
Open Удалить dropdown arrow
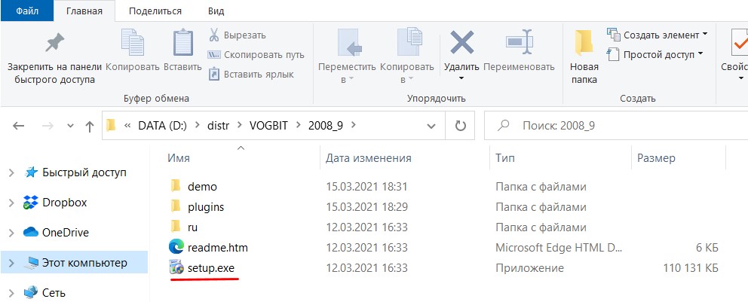tap(461, 78)
